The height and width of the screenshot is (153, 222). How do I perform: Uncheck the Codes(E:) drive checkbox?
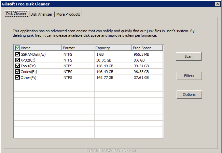tap(17, 71)
